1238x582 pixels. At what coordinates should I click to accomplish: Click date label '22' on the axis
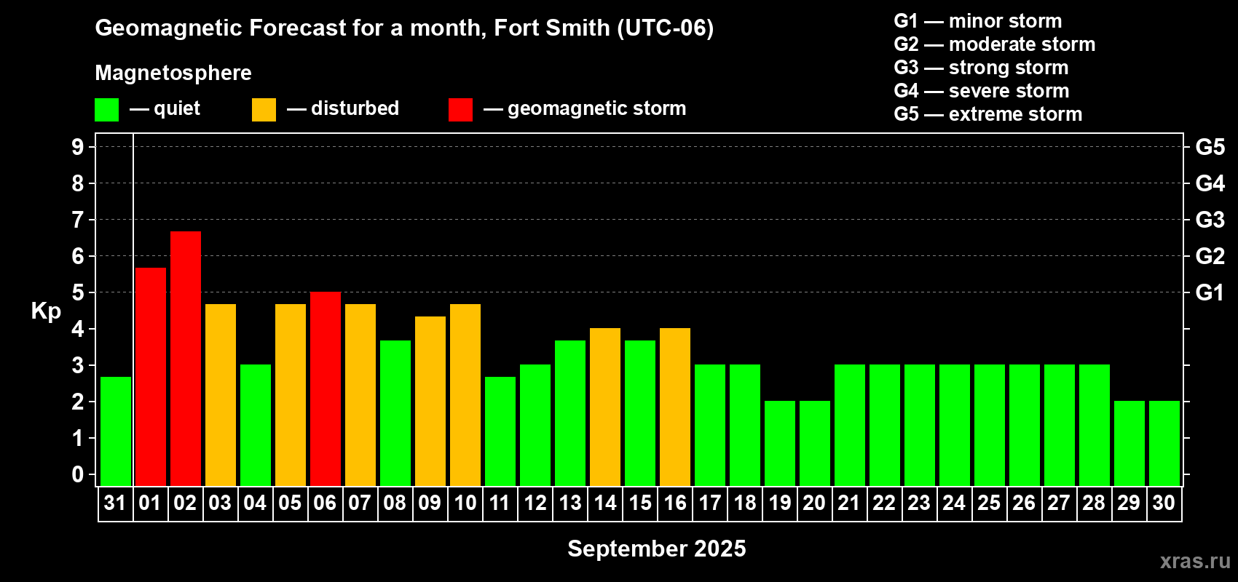coord(884,503)
